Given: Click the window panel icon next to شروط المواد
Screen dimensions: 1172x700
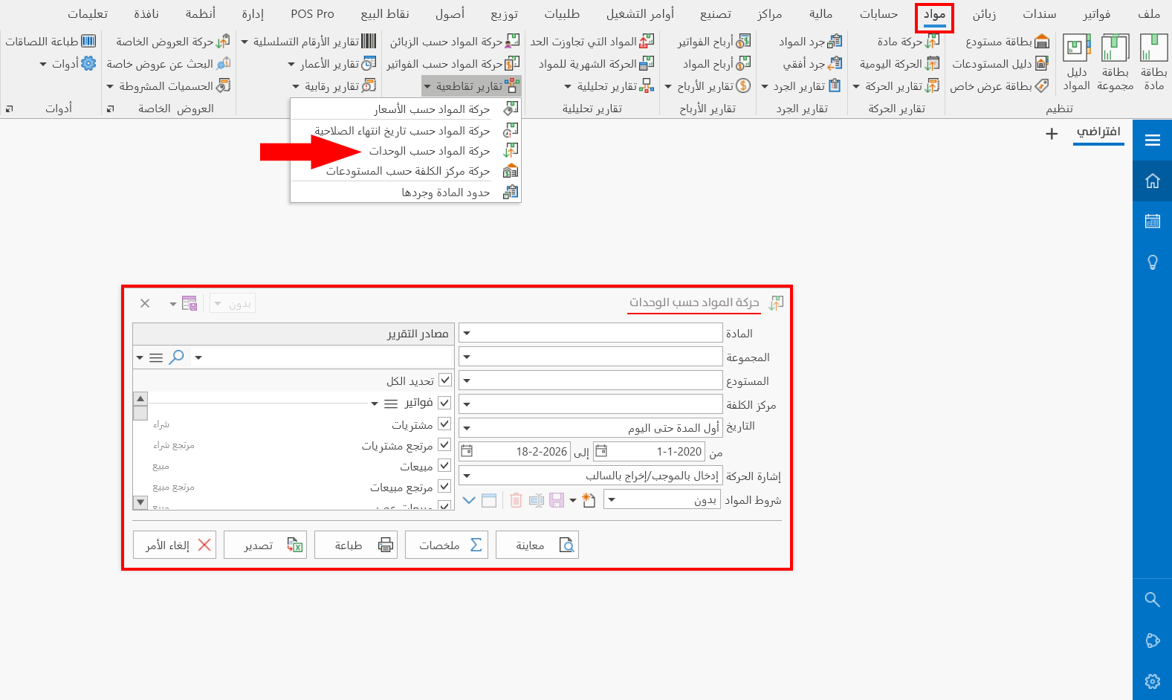Looking at the screenshot, I should click(x=489, y=500).
